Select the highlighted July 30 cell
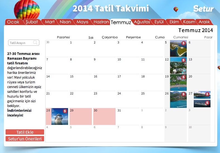The height and width of the screenshot is (153, 220). coord(104,116)
